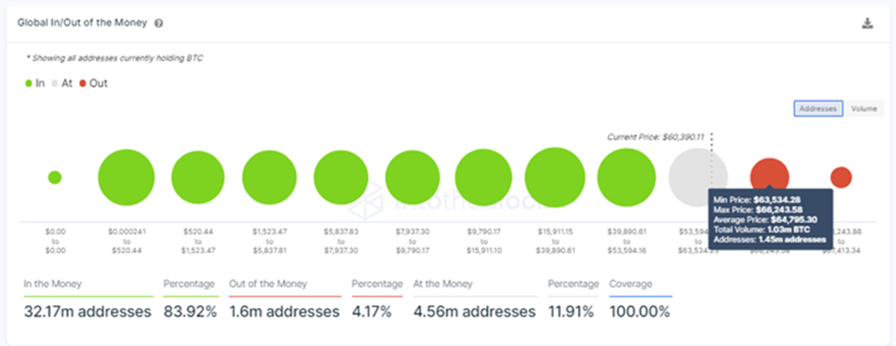Image resolution: width=896 pixels, height=346 pixels.
Task: Click the Coverage heading
Action: 631,284
